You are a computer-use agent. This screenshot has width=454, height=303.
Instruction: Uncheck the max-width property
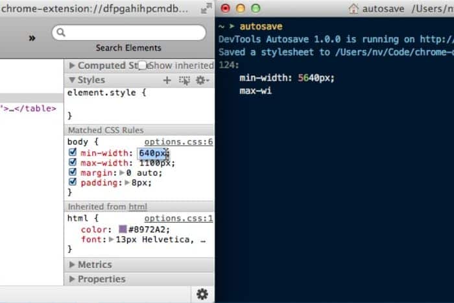pyautogui.click(x=73, y=163)
